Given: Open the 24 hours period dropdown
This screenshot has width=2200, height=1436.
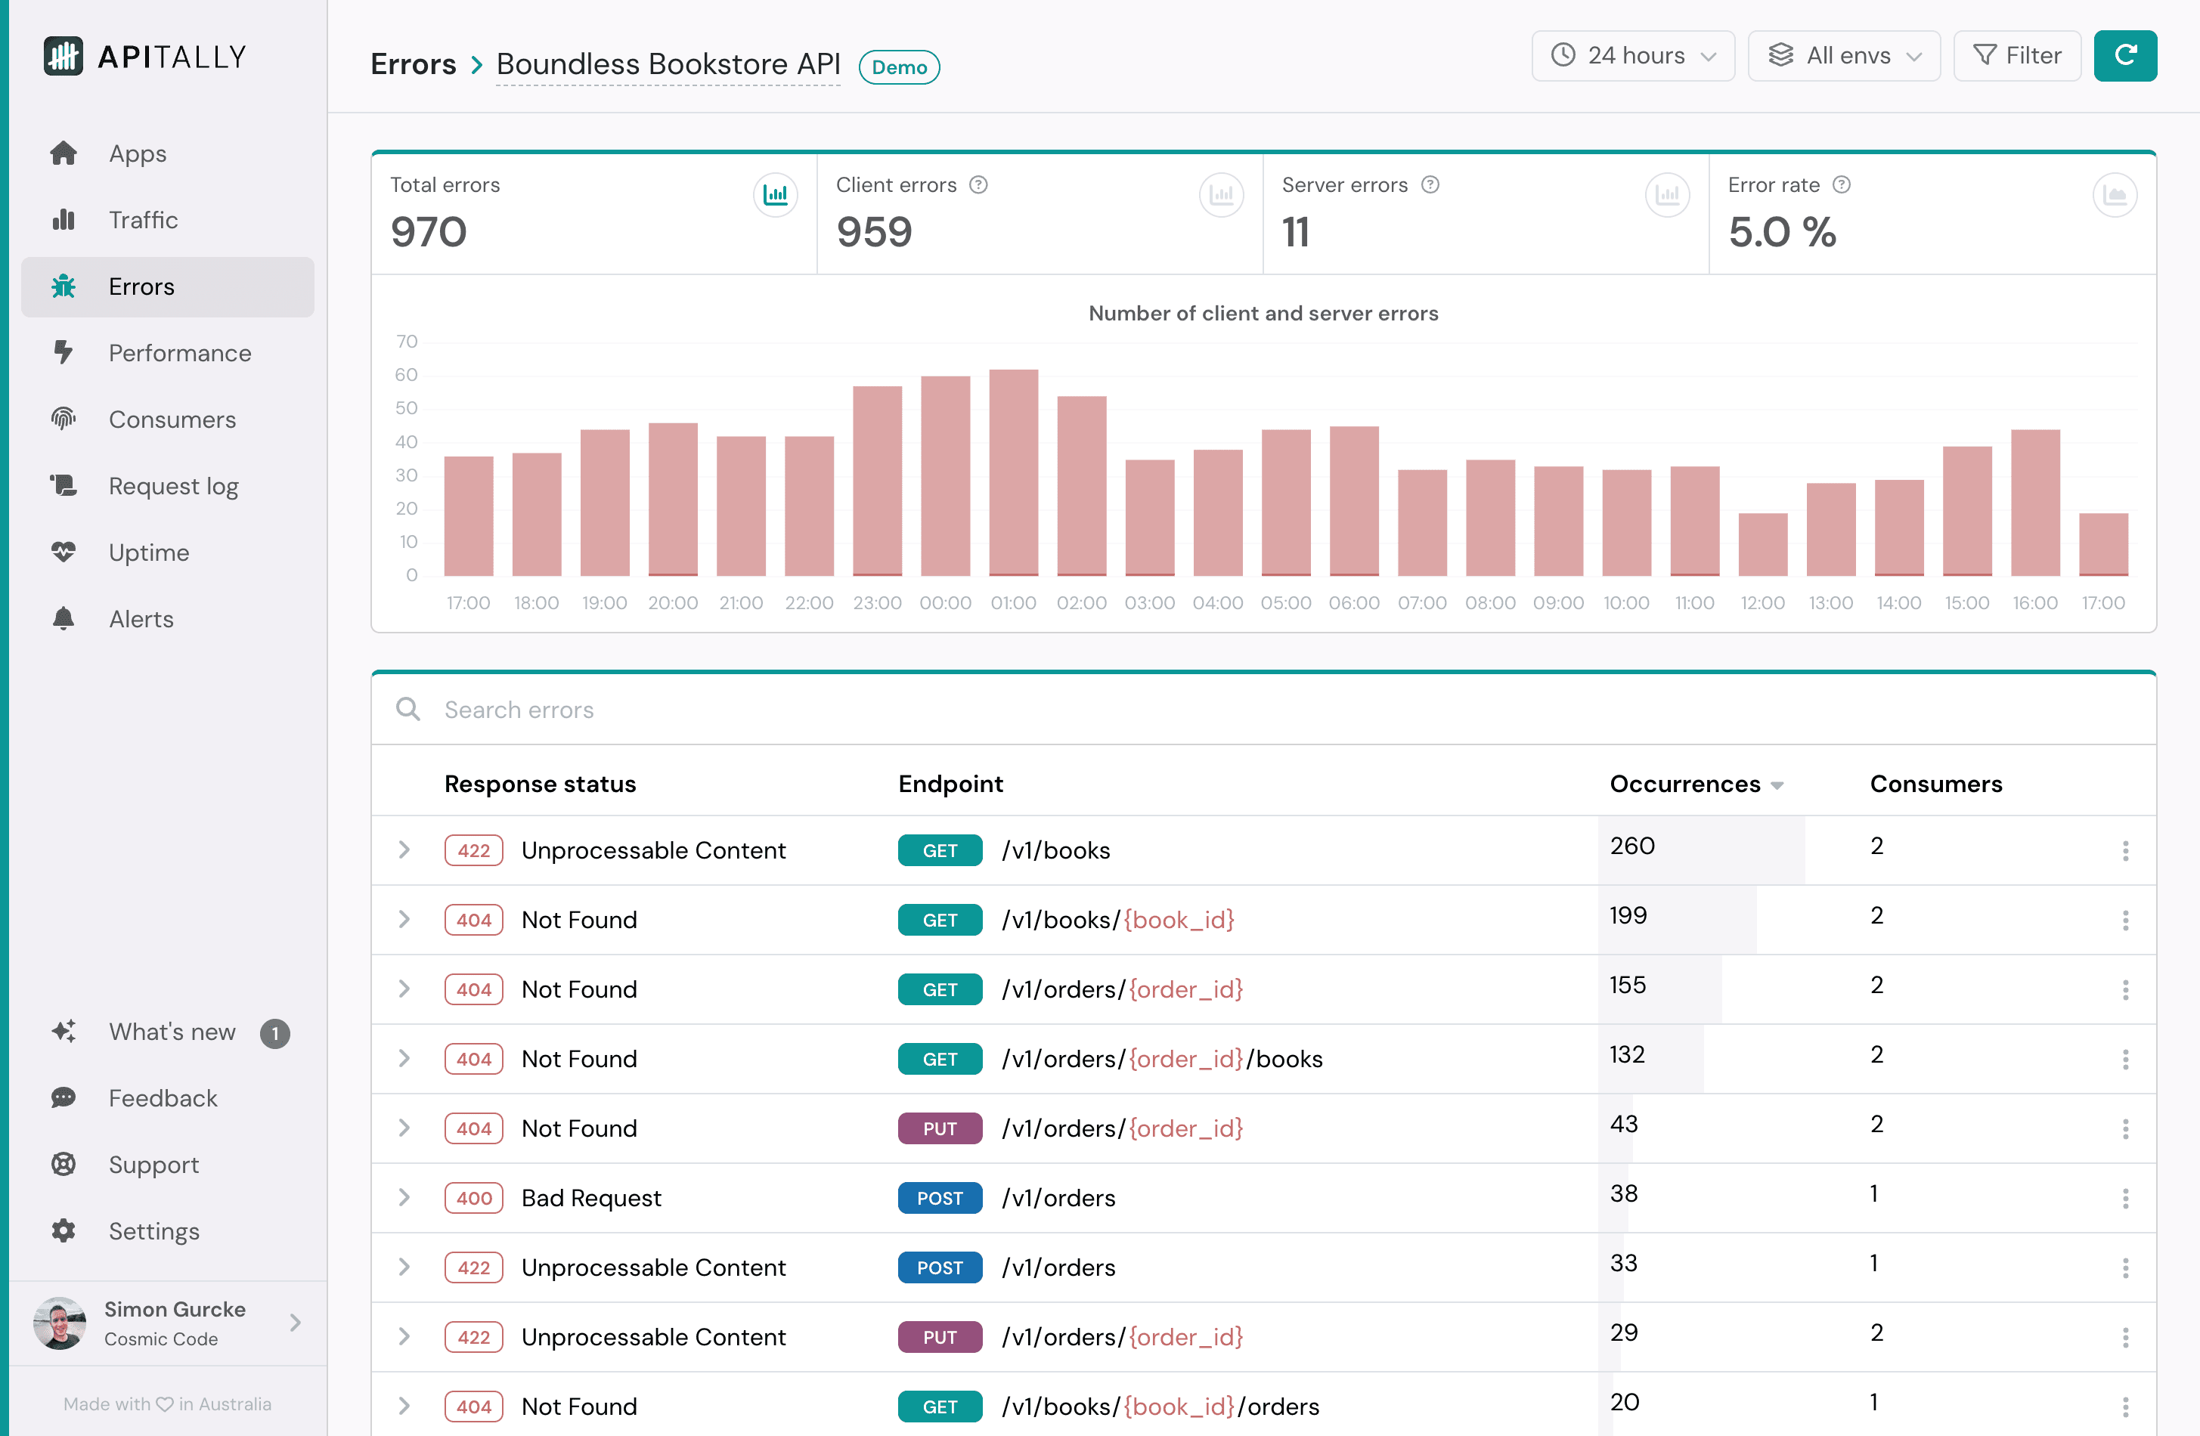Looking at the screenshot, I should (1632, 55).
